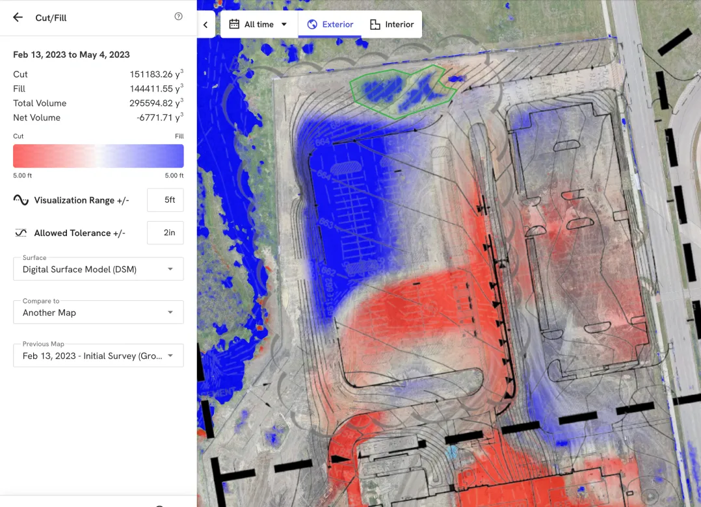Expand the Previous Map Feb 13 dropdown
This screenshot has height=507, width=701.
pos(98,356)
